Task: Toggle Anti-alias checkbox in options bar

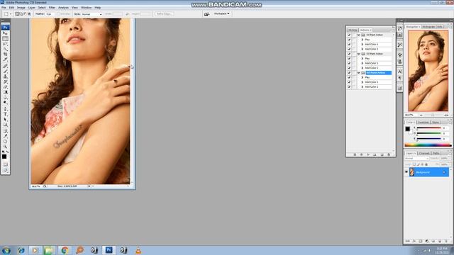Action: (58, 14)
